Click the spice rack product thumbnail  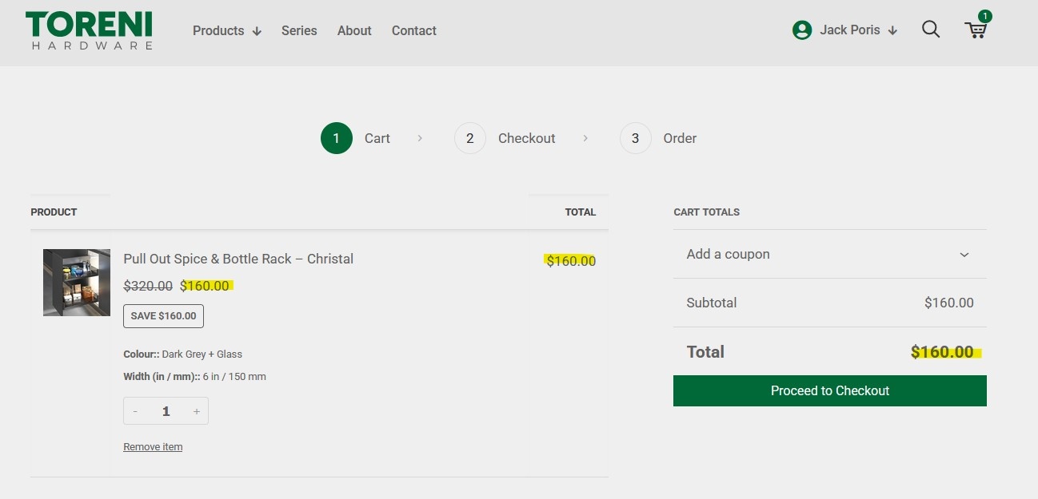coord(77,283)
